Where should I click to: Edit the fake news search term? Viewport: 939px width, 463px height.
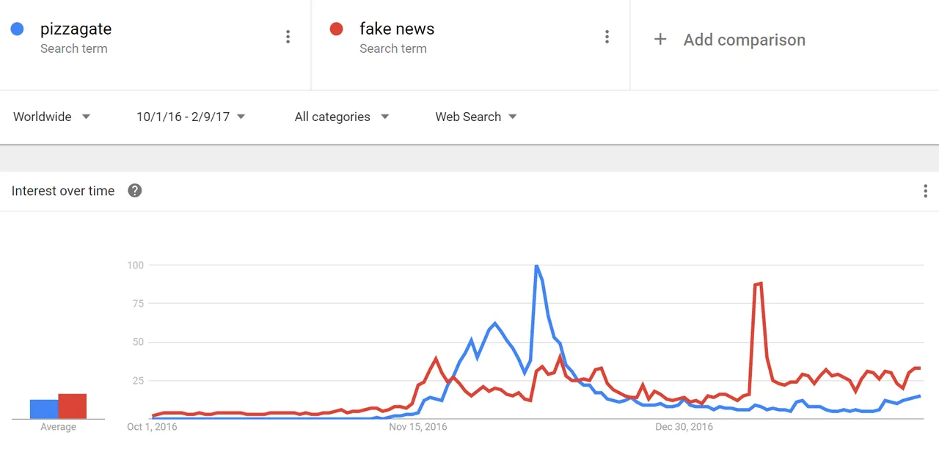tap(397, 29)
